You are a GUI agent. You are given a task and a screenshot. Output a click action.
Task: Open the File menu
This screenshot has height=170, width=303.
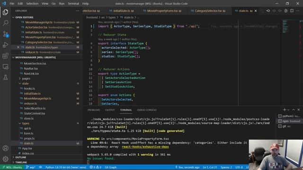(x=12, y=3)
